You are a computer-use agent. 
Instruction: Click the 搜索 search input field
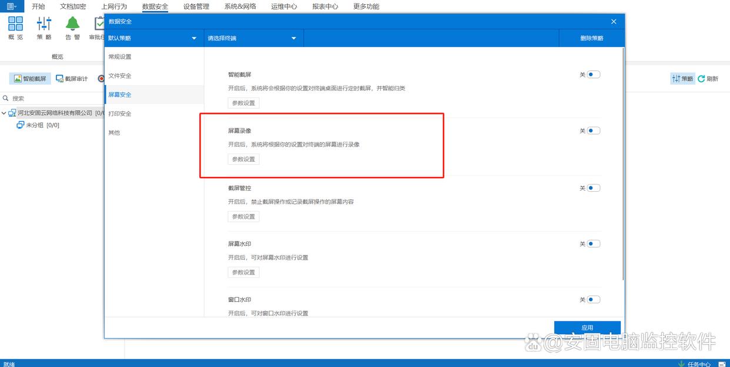point(59,98)
